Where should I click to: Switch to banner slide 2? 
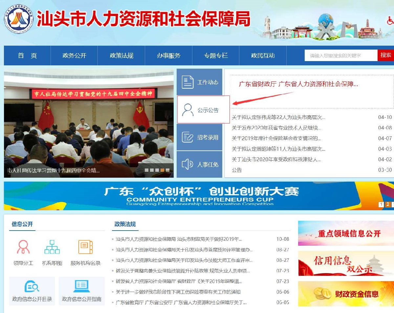(x=388, y=205)
